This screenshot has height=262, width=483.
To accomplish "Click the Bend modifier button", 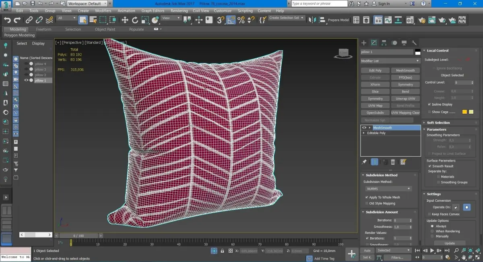I will point(405,92).
